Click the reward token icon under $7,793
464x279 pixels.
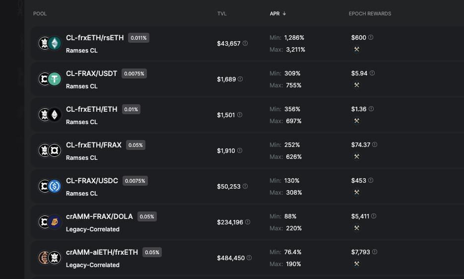click(356, 264)
